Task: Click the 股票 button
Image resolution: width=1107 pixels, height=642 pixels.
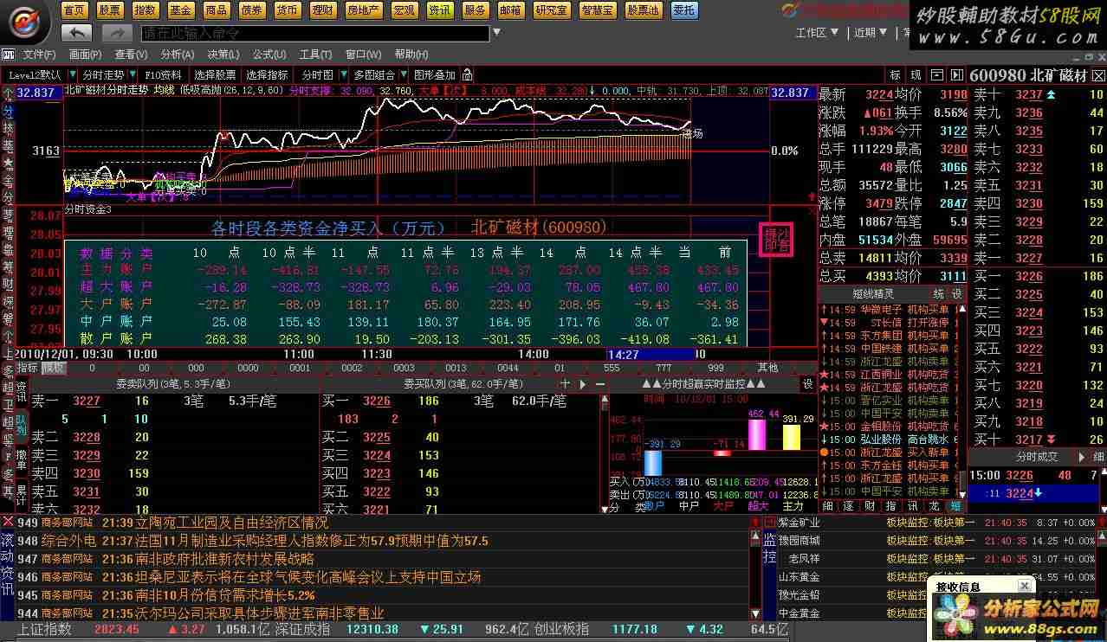Action: [x=110, y=10]
